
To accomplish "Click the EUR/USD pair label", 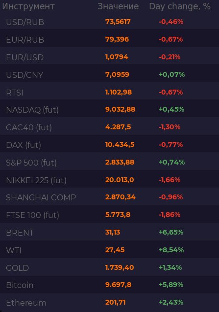I will pyautogui.click(x=25, y=57).
